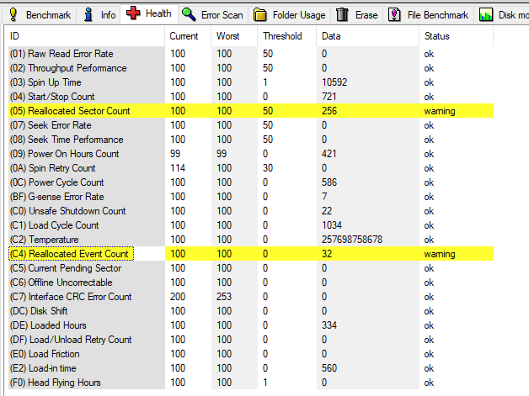Click the Temperature data value 25769875678
Screen dimensions: 529x396
(x=352, y=240)
